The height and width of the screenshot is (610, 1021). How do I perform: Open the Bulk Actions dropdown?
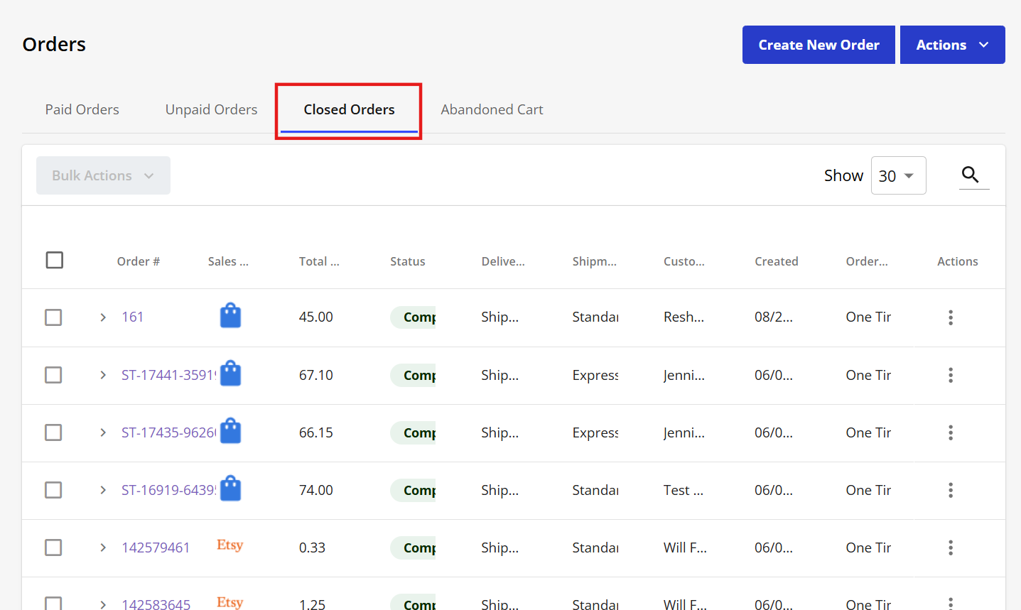[103, 175]
